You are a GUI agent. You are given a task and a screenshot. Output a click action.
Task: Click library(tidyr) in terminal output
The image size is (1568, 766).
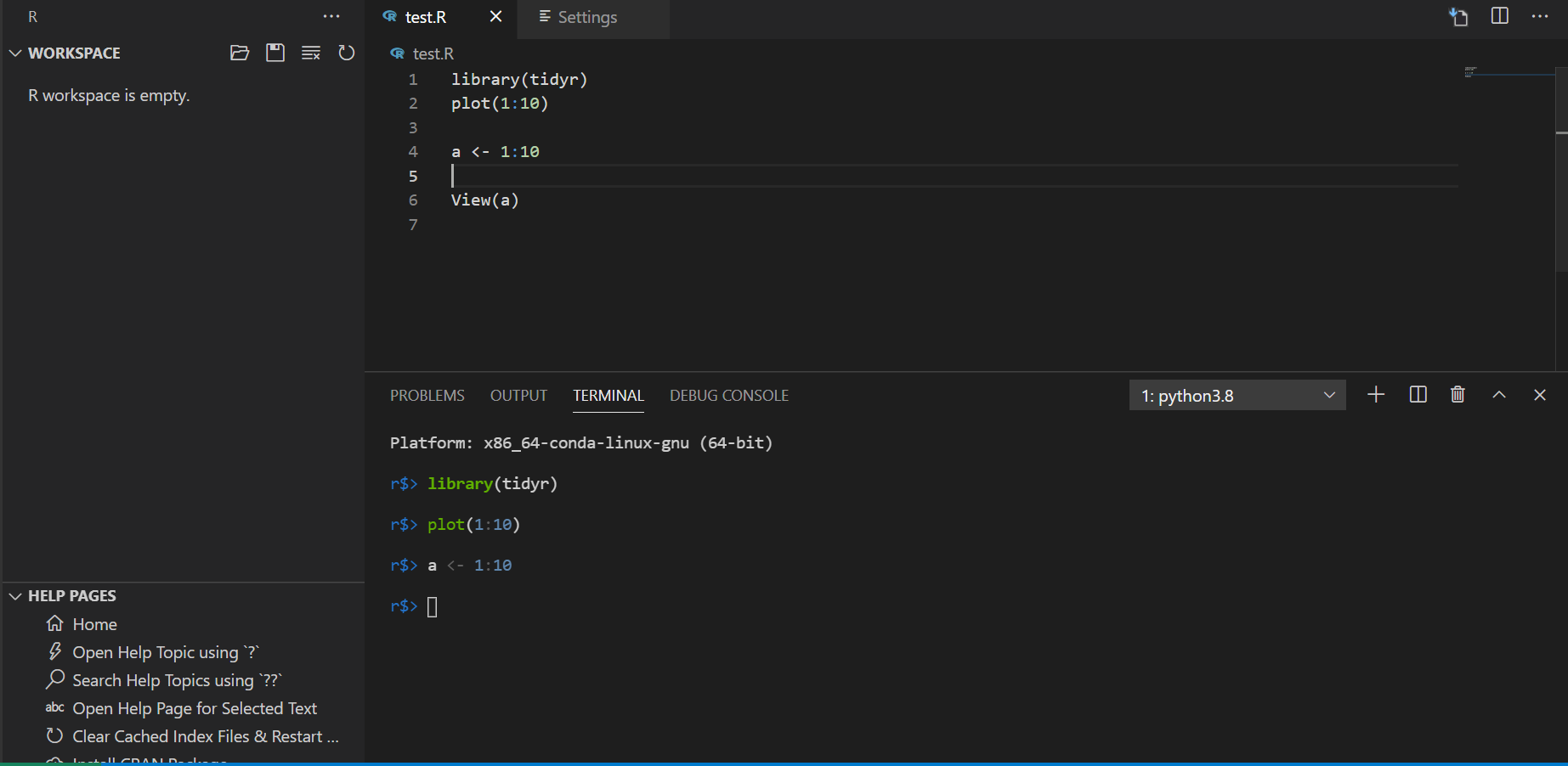492,483
